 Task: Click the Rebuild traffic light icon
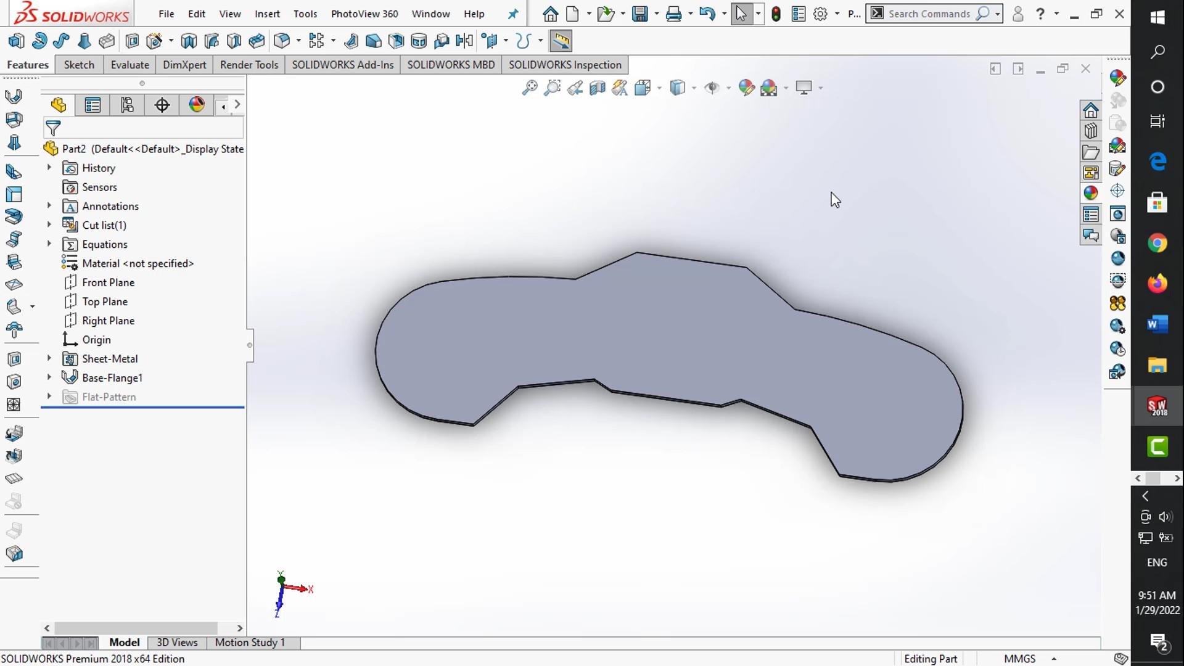click(x=776, y=14)
